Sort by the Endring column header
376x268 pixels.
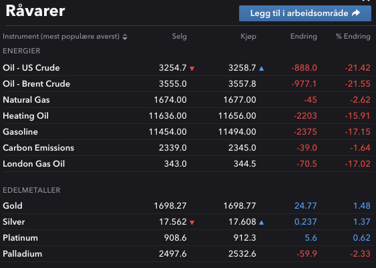point(304,37)
